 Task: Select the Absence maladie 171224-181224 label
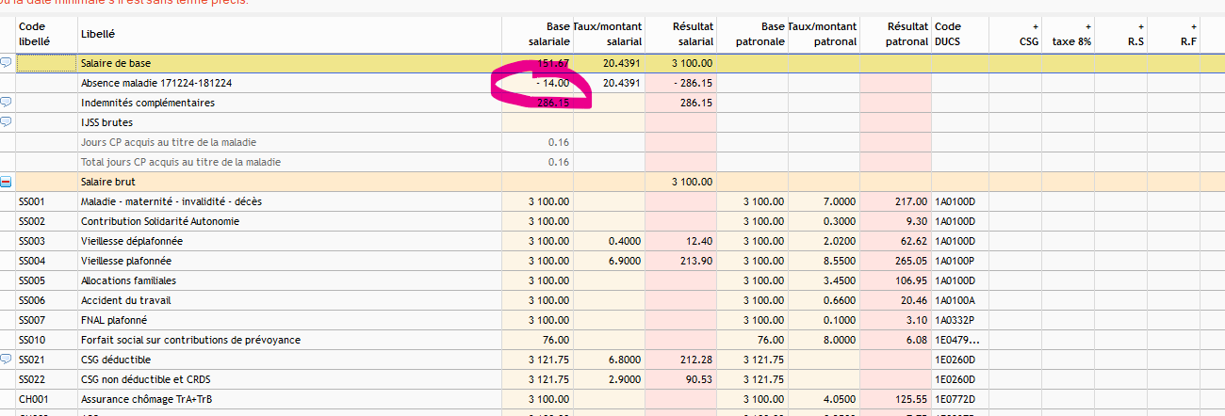(x=156, y=83)
